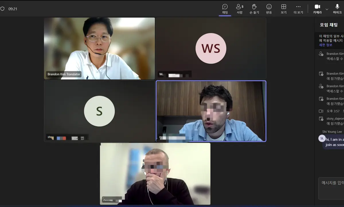This screenshot has height=207, width=344.
Task: Expand the camera options dropdown arrow
Action: 327,9
